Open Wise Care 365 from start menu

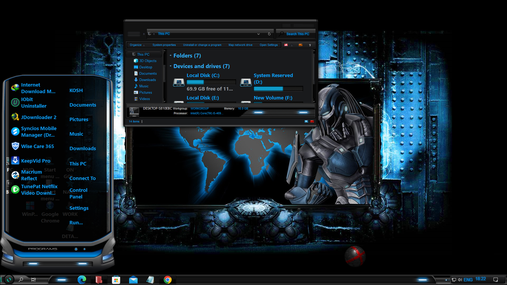click(x=32, y=146)
